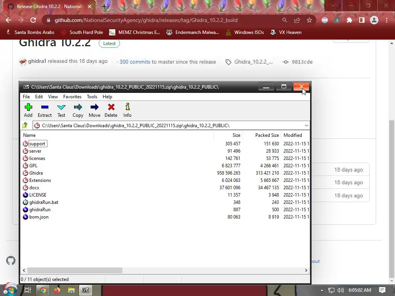395x296 pixels.
Task: Select the LICENSE file icon
Action: (x=25, y=195)
